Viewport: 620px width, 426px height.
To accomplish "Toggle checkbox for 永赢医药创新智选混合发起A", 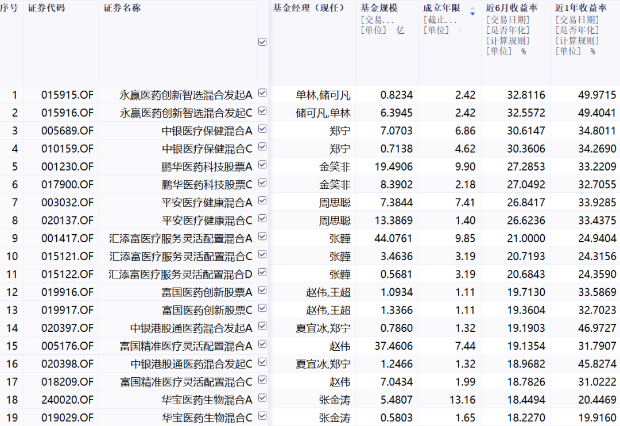I will pos(262,93).
